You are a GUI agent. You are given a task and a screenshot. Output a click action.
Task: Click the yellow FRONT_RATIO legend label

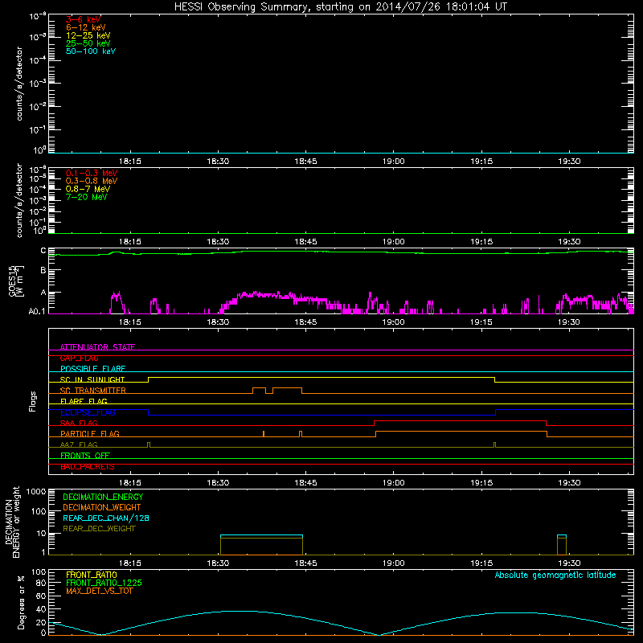click(92, 575)
